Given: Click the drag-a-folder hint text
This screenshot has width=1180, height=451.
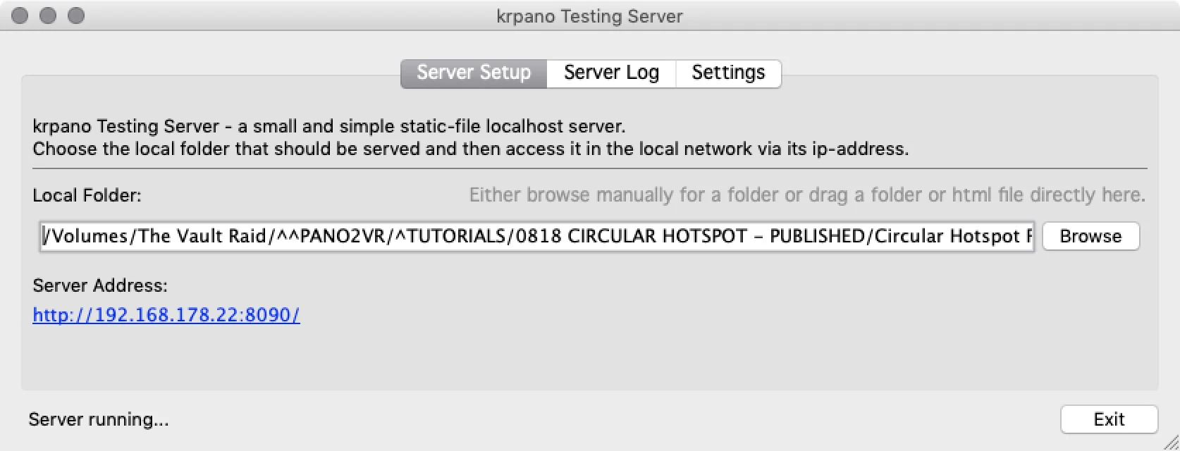Looking at the screenshot, I should pyautogui.click(x=807, y=195).
